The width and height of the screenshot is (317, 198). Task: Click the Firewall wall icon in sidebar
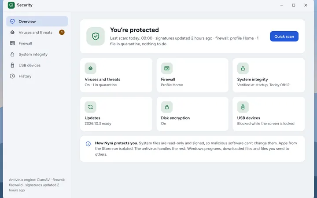[x=12, y=43]
